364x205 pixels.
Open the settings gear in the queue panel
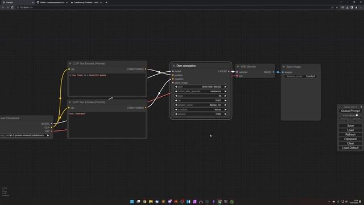point(361,107)
